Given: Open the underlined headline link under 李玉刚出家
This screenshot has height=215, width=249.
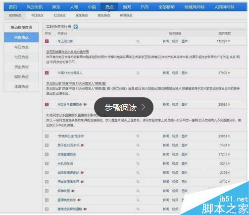Looking at the screenshot, I should click(67, 52).
